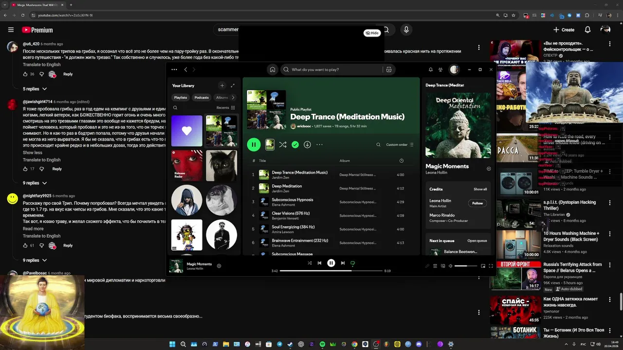The height and width of the screenshot is (350, 623).
Task: Expand 5 replies under @u6_420 comment
Action: tap(35, 89)
